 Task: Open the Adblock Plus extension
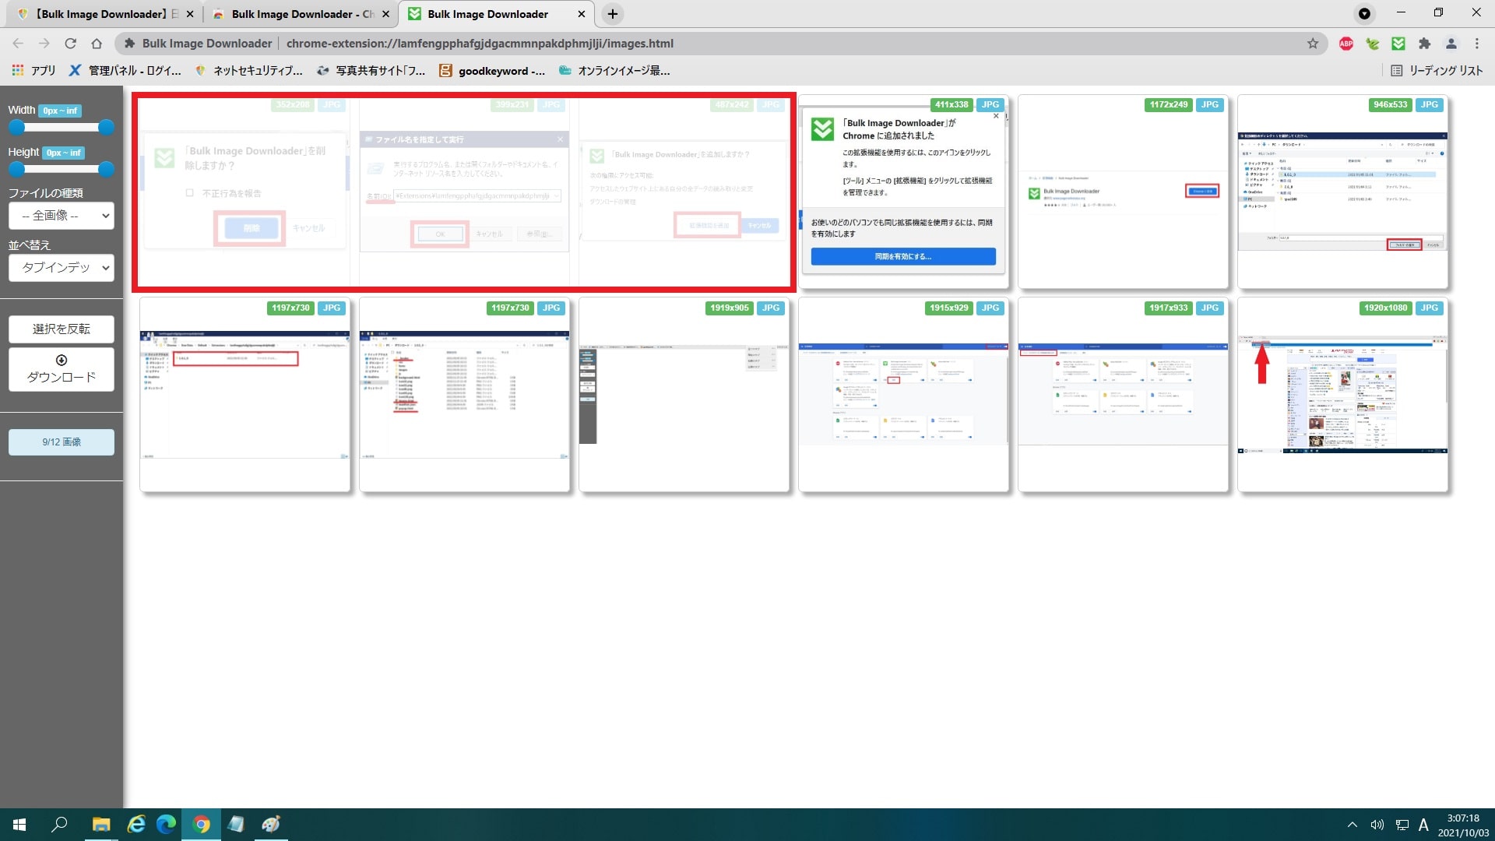1346,44
